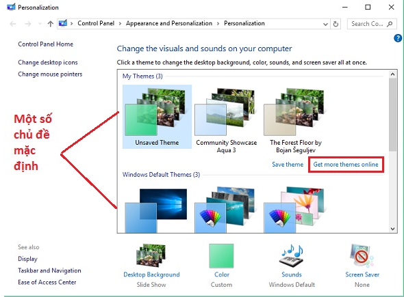The image size is (404, 297).
Task: Select The Forest Floor theme
Action: tap(296, 120)
